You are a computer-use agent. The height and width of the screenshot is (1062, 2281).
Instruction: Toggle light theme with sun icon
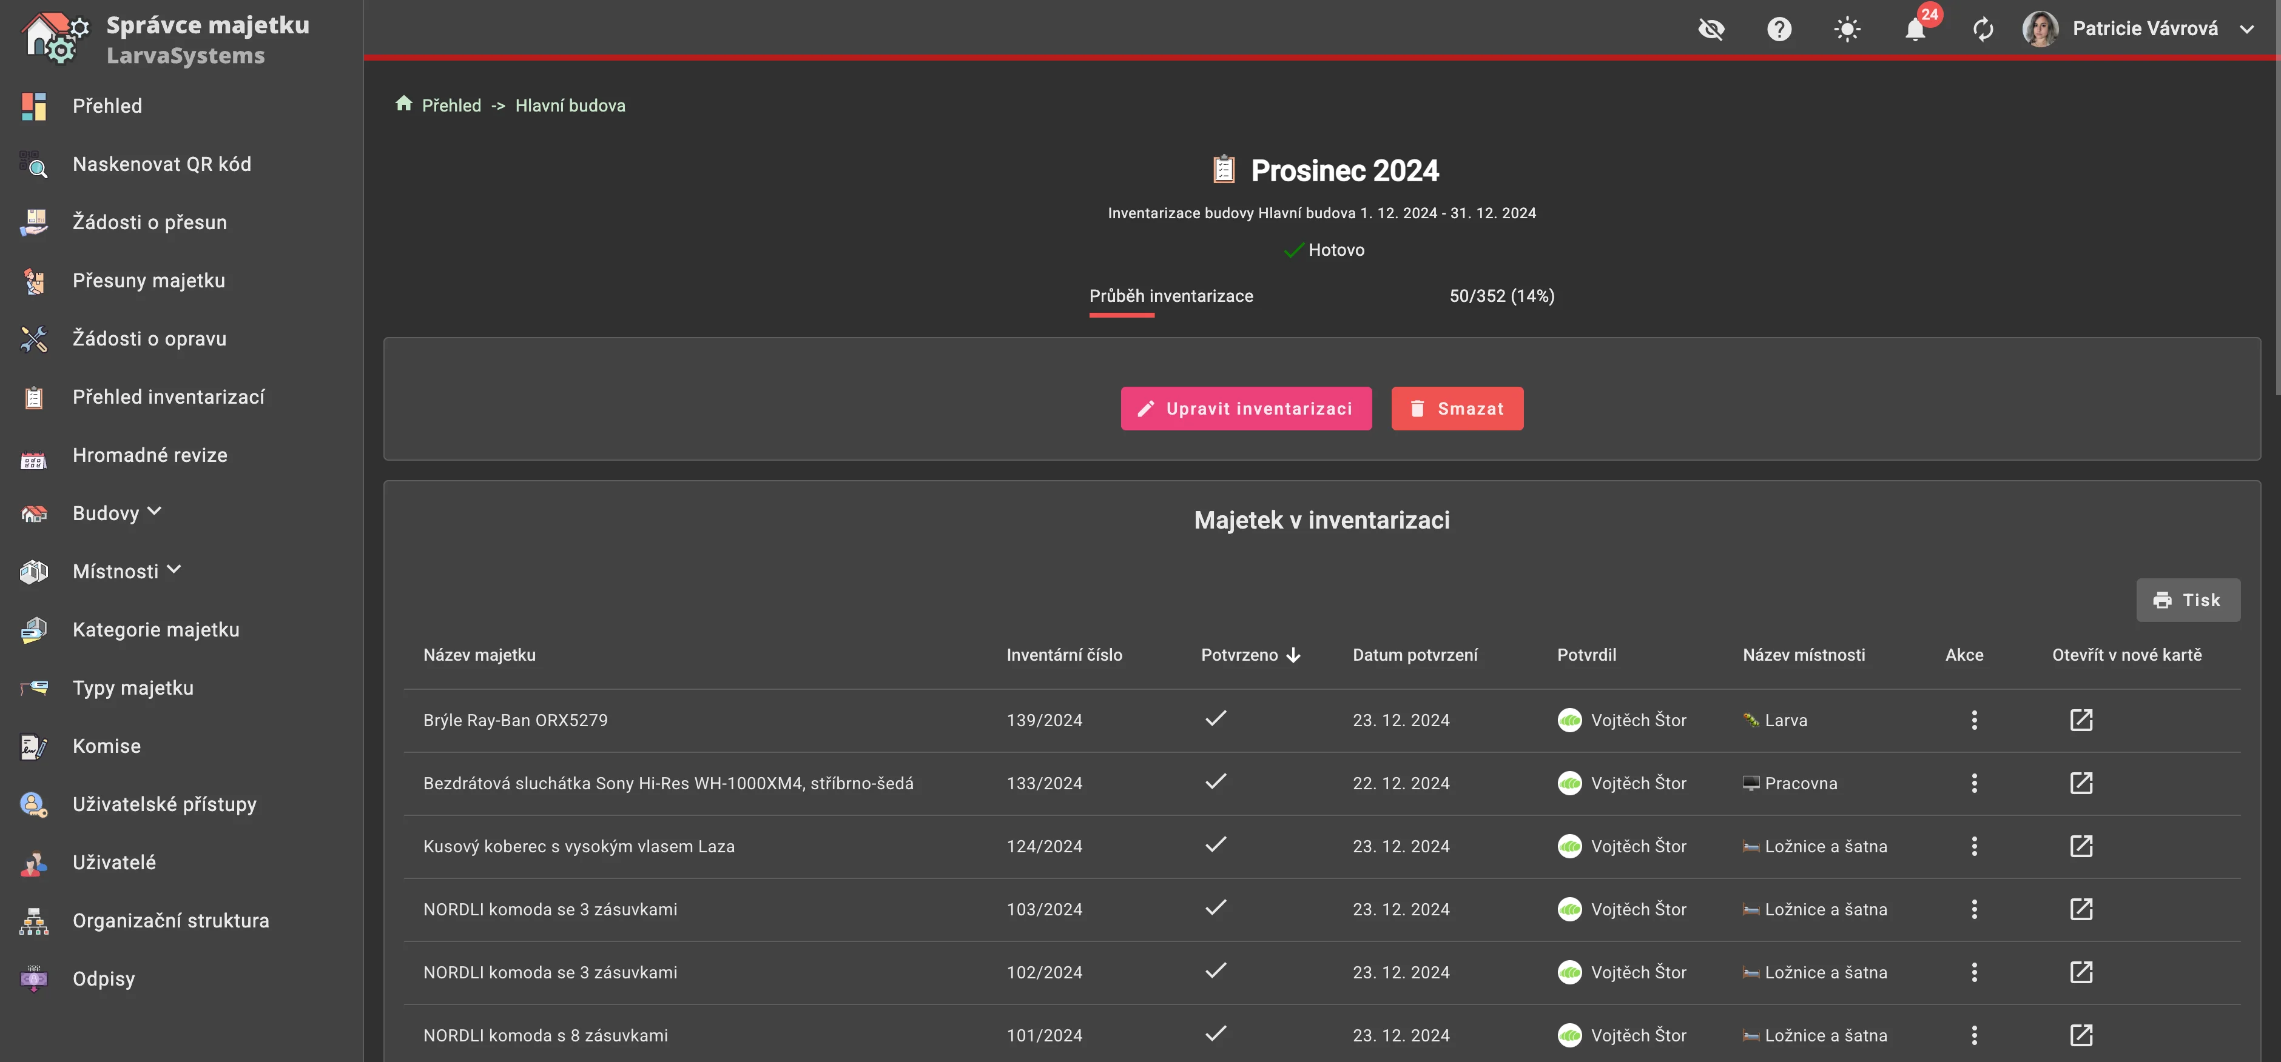click(1847, 30)
